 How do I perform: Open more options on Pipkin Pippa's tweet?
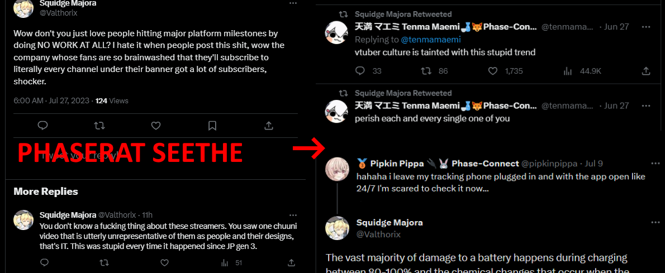pos(655,163)
